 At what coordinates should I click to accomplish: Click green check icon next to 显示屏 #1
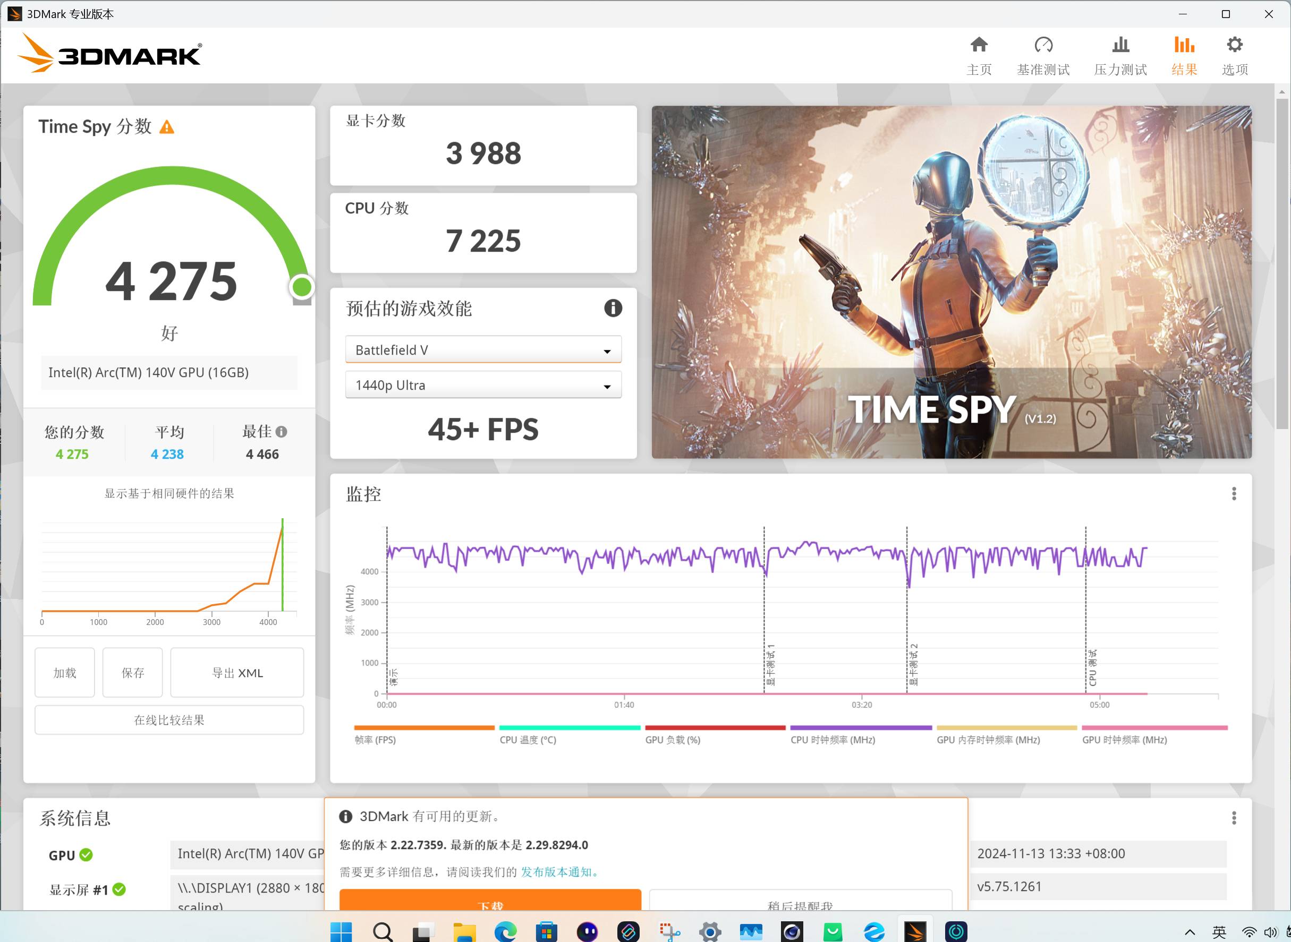[x=119, y=889]
